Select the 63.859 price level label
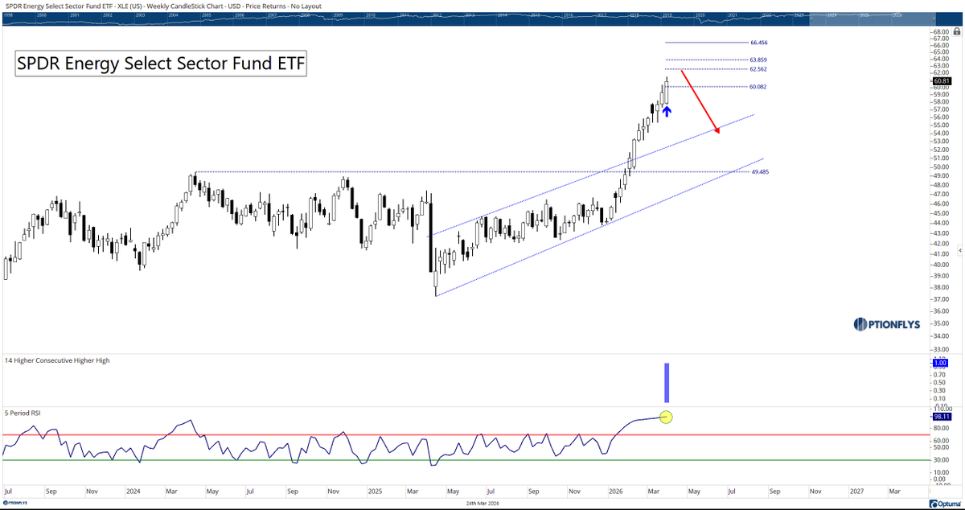Viewport: 965px width, 510px height. [x=758, y=60]
